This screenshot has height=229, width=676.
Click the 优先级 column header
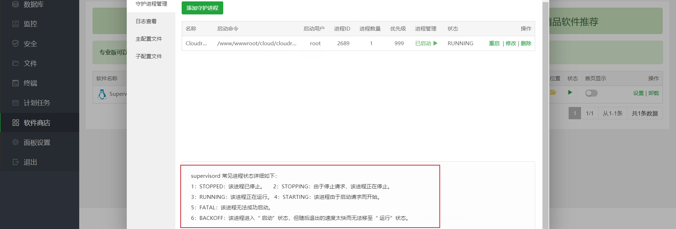[398, 28]
